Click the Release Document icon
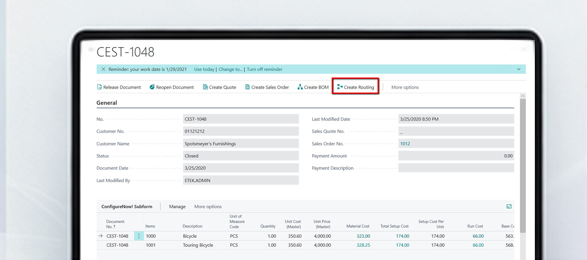The width and height of the screenshot is (587, 260). tap(100, 87)
